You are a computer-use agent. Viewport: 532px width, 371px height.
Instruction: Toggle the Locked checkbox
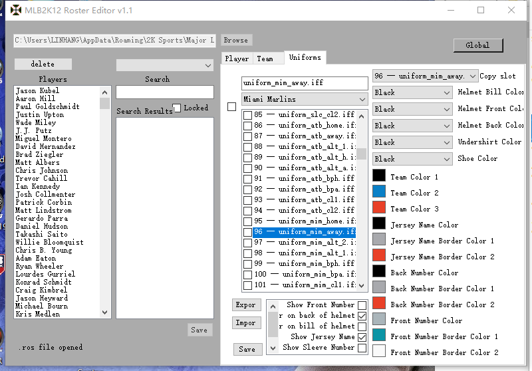[x=177, y=108]
